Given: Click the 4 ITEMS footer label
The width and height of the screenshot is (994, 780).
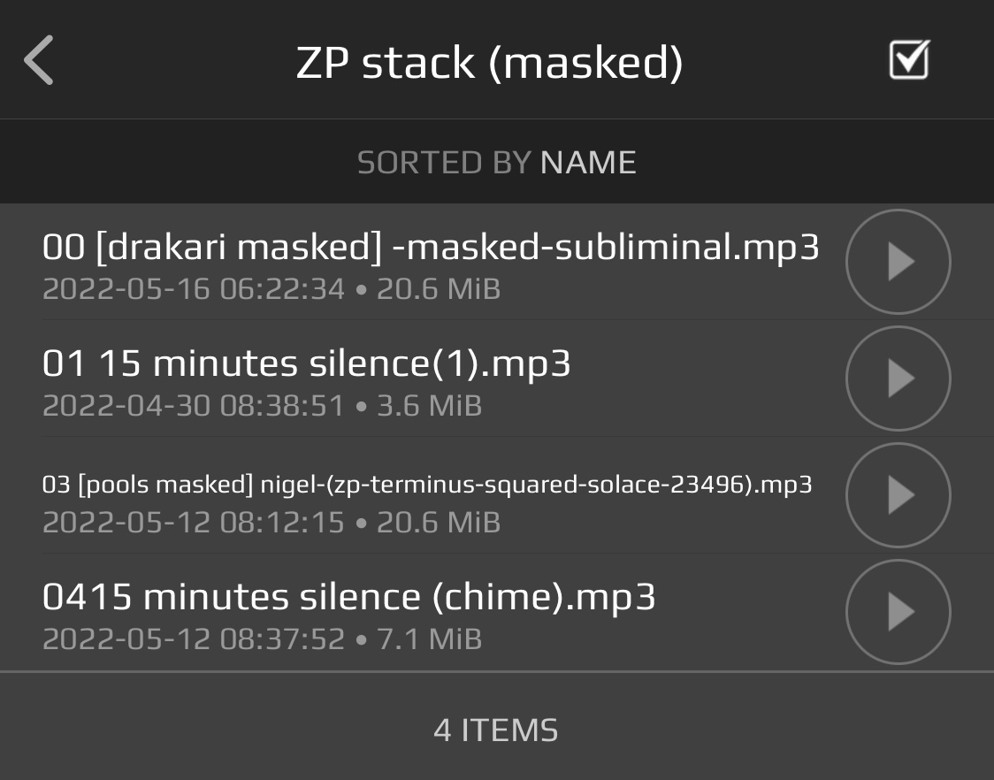Looking at the screenshot, I should click(496, 730).
